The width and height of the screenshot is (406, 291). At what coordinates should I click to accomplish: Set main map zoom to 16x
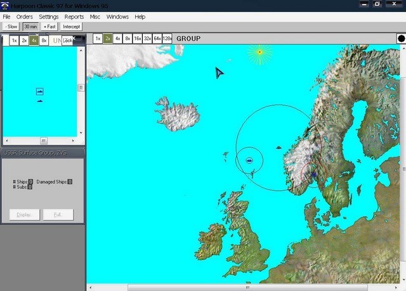pyautogui.click(x=137, y=39)
